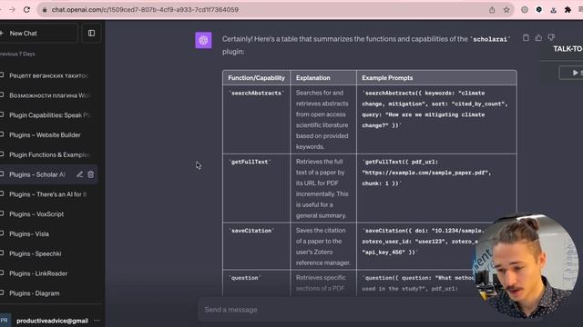Screen dimensions: 583x327
Task: Go forward with browser arrow
Action: (12, 10)
